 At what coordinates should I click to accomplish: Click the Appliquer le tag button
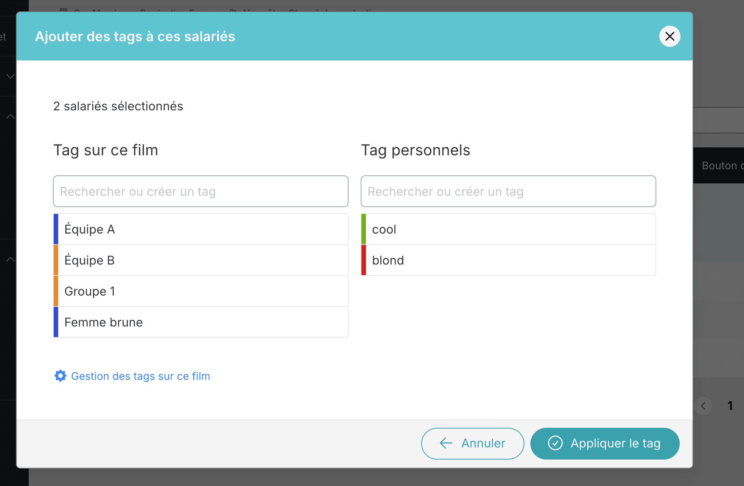(x=605, y=443)
